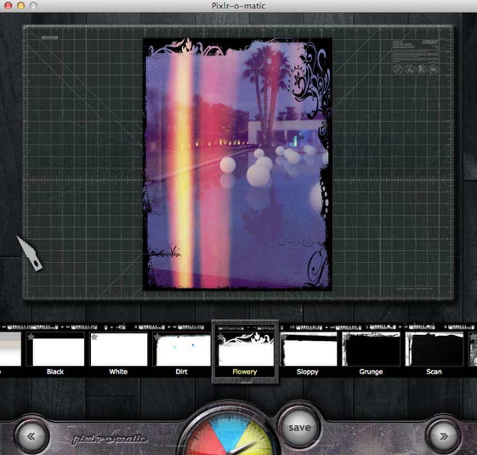Star the Dirt frame as favorite
Viewport: 477px width, 455px height.
click(157, 337)
